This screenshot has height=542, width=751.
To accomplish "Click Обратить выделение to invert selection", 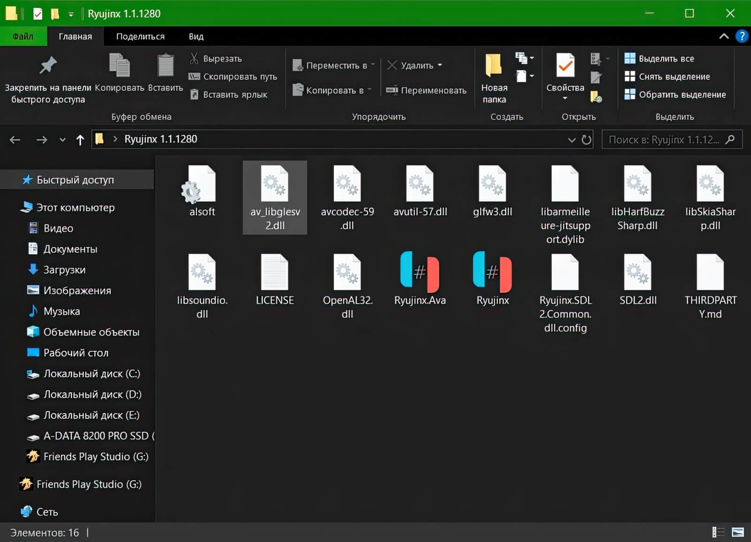I will [675, 94].
